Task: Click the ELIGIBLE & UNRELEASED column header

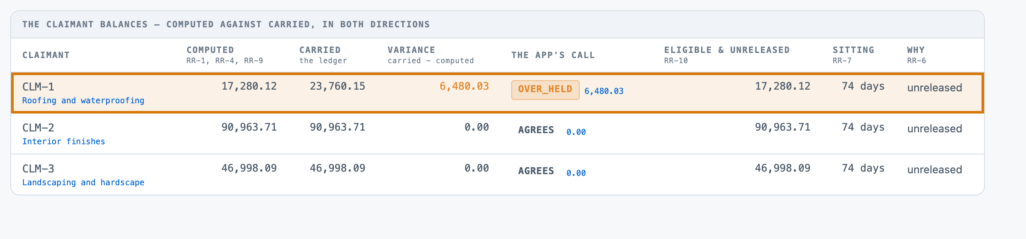Action: pos(727,50)
